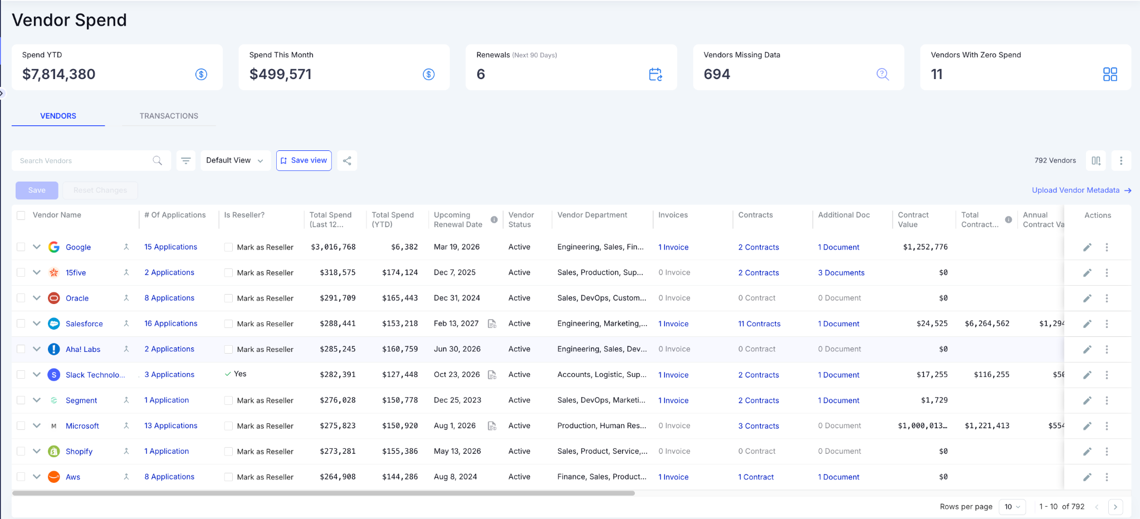Viewport: 1140px width, 519px height.
Task: Expand the Shopify vendor row
Action: pos(37,451)
